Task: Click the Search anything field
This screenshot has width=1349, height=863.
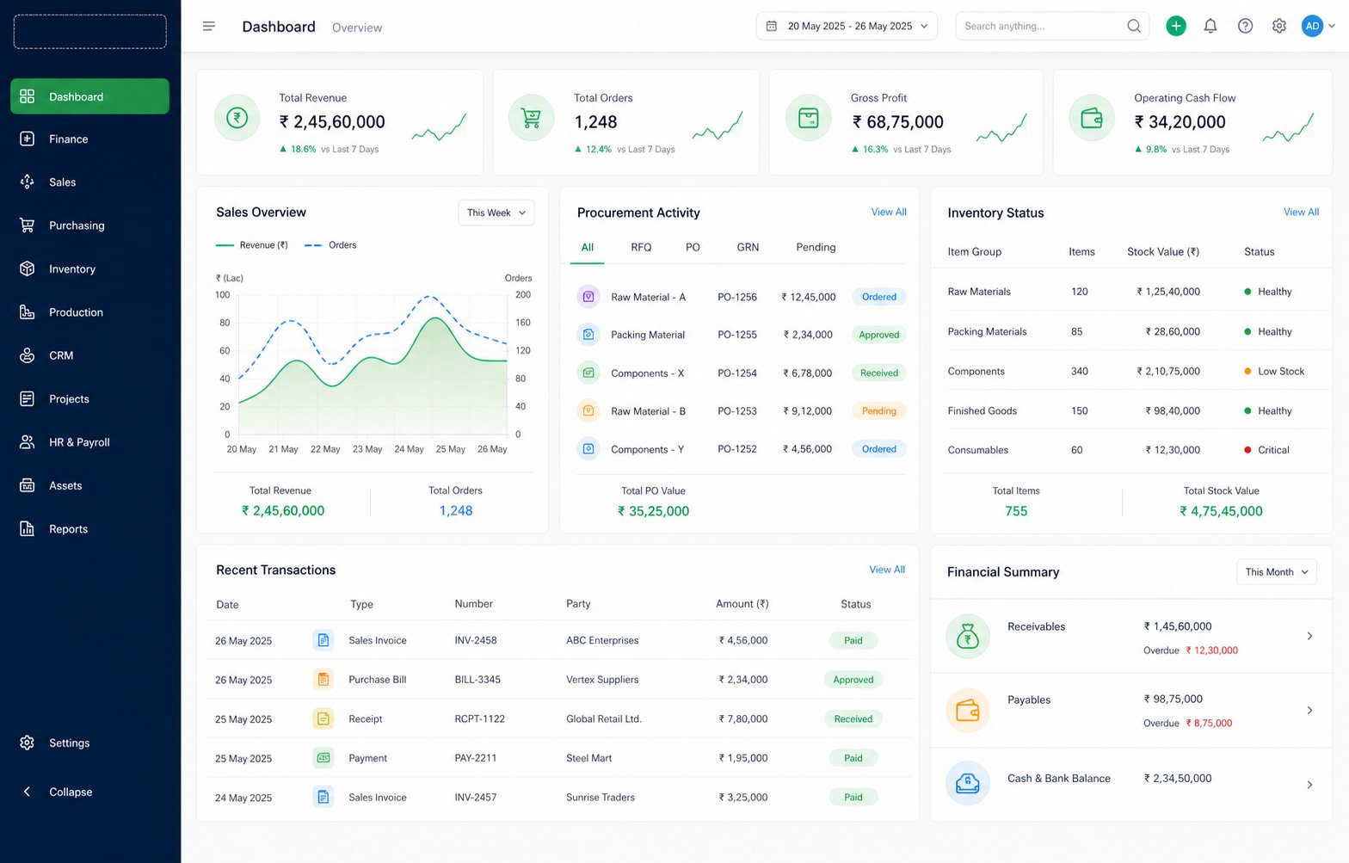Action: [1051, 26]
